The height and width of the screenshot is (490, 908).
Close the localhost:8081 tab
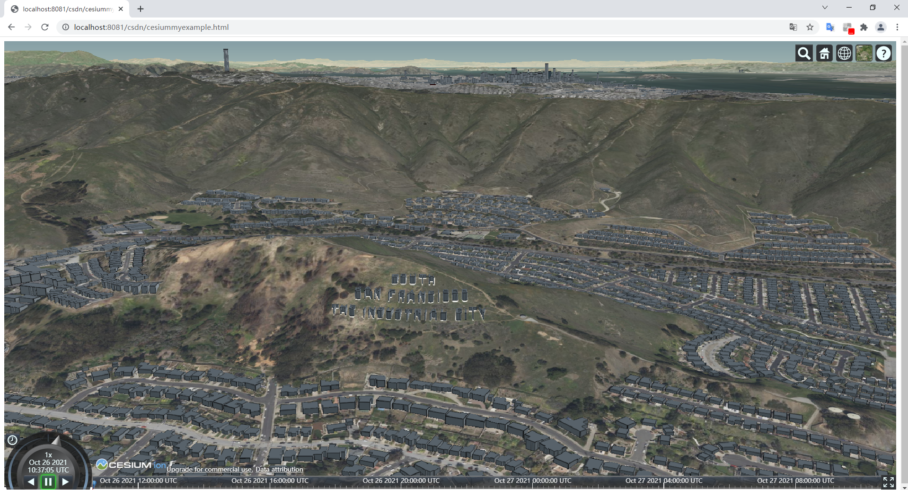click(x=121, y=9)
